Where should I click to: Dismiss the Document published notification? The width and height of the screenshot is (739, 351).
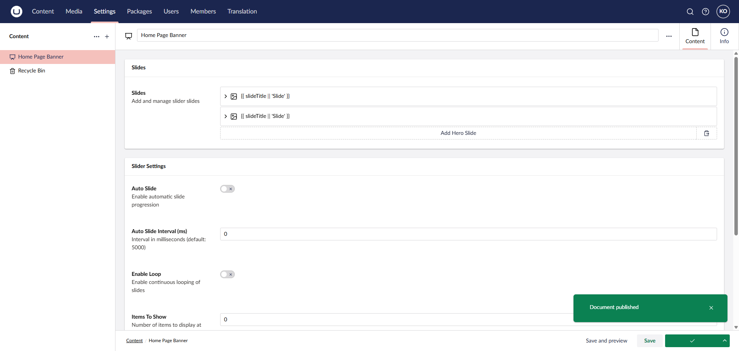pos(711,308)
